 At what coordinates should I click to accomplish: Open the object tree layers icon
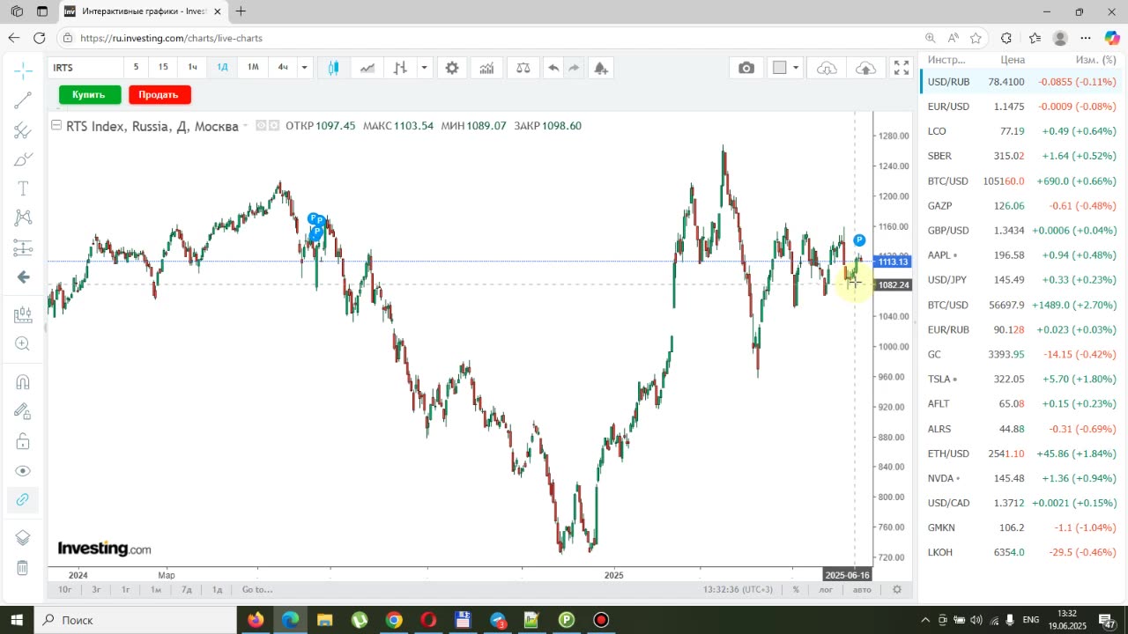click(23, 538)
